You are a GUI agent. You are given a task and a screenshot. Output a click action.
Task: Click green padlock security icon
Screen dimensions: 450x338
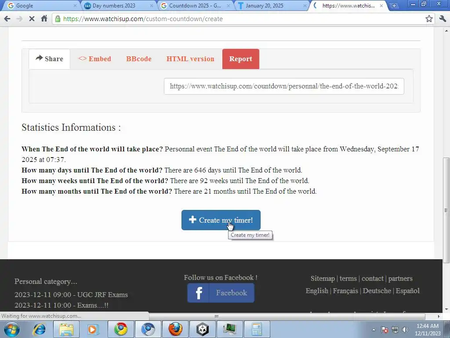click(58, 18)
